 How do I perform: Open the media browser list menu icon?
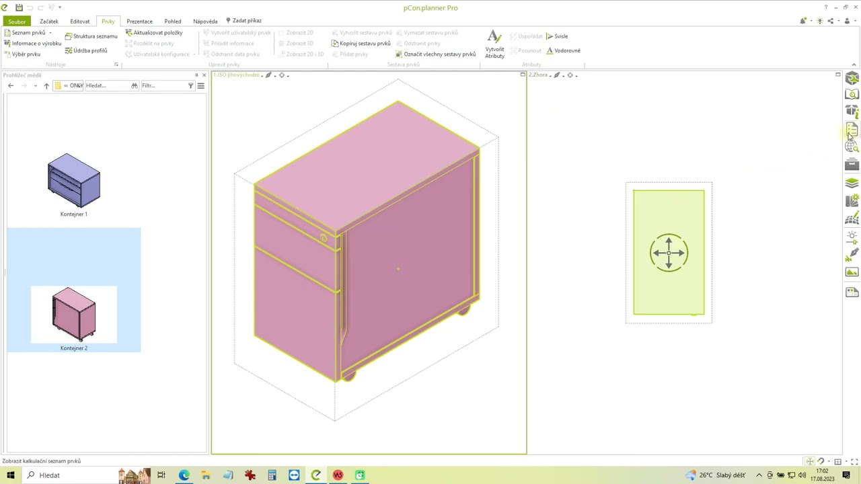(200, 85)
